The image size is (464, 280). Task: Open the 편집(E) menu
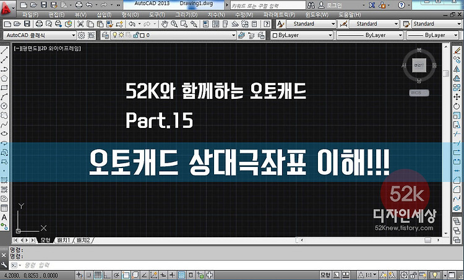point(56,15)
